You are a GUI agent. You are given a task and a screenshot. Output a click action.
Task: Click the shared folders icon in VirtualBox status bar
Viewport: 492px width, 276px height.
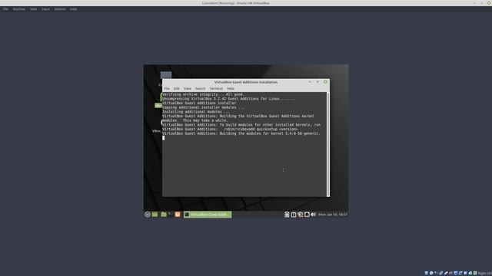click(x=450, y=273)
